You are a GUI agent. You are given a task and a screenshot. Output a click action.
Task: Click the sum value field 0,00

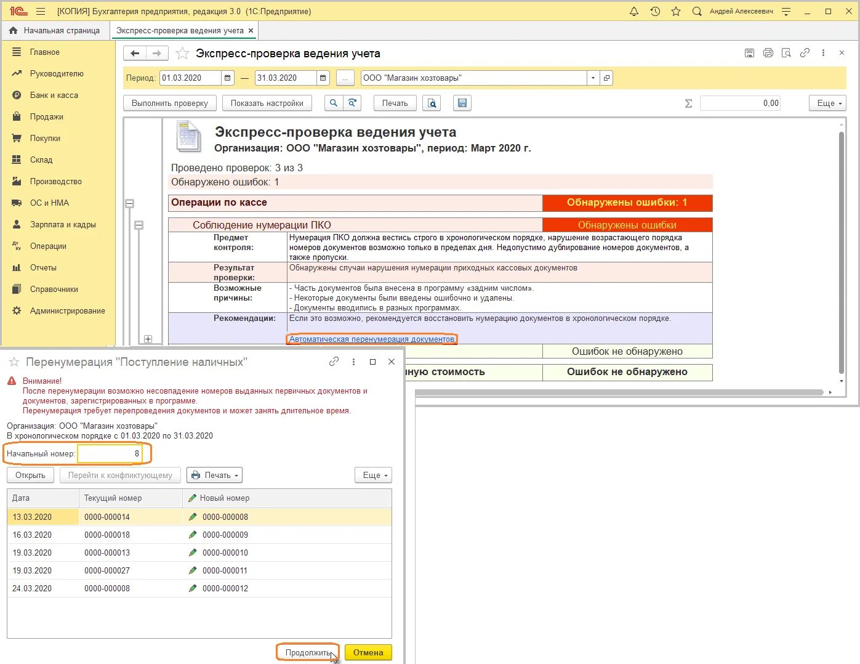(x=740, y=103)
